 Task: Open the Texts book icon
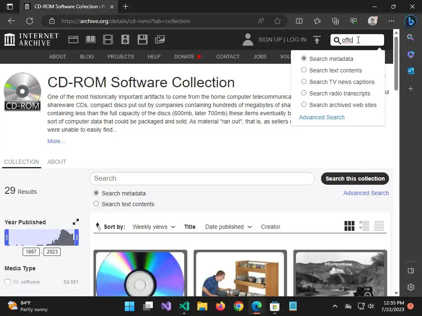(90, 39)
